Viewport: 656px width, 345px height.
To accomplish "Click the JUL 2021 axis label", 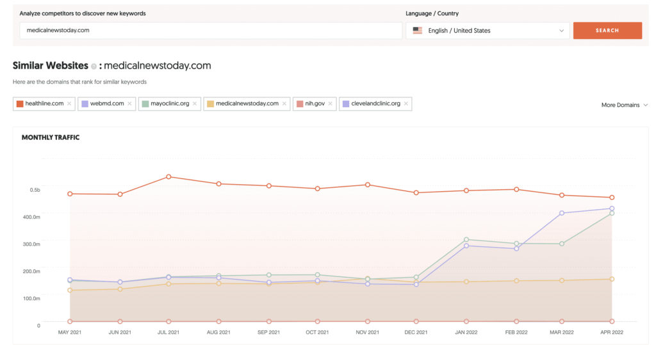I will [x=168, y=332].
